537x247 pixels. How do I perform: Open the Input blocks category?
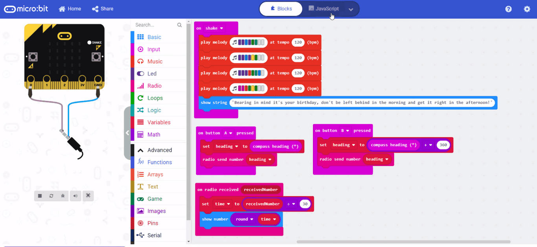click(x=158, y=49)
